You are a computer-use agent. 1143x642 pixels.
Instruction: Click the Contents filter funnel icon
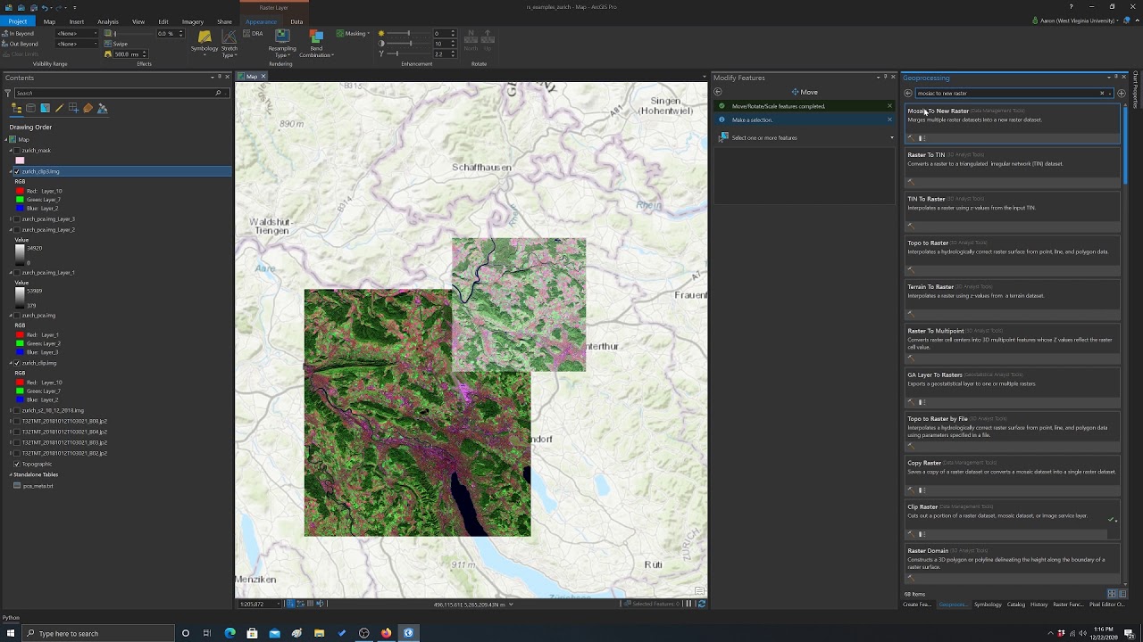click(x=8, y=93)
